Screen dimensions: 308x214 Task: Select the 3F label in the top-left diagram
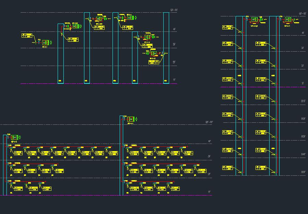[x=174, y=44]
